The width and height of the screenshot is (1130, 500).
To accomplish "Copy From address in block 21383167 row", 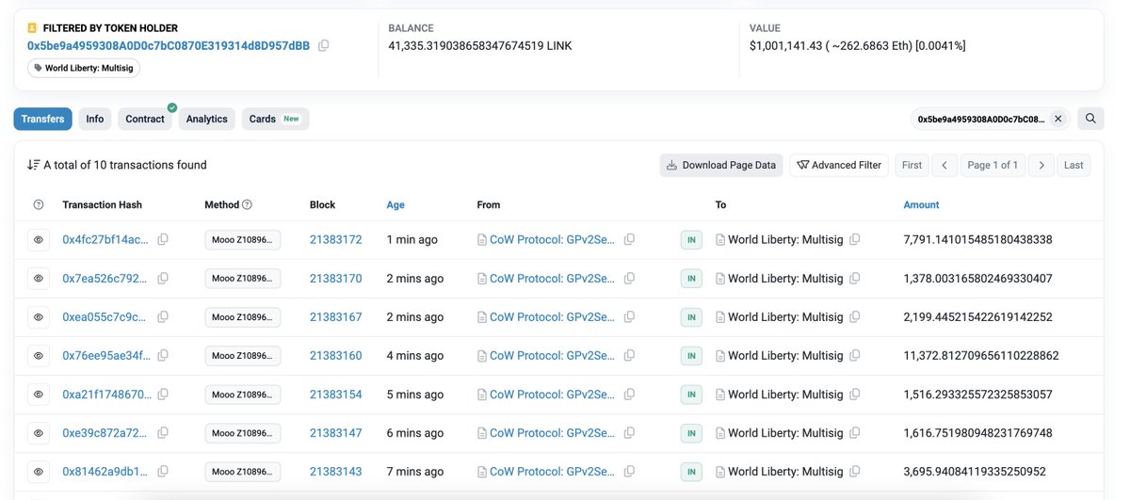I will click(x=629, y=317).
